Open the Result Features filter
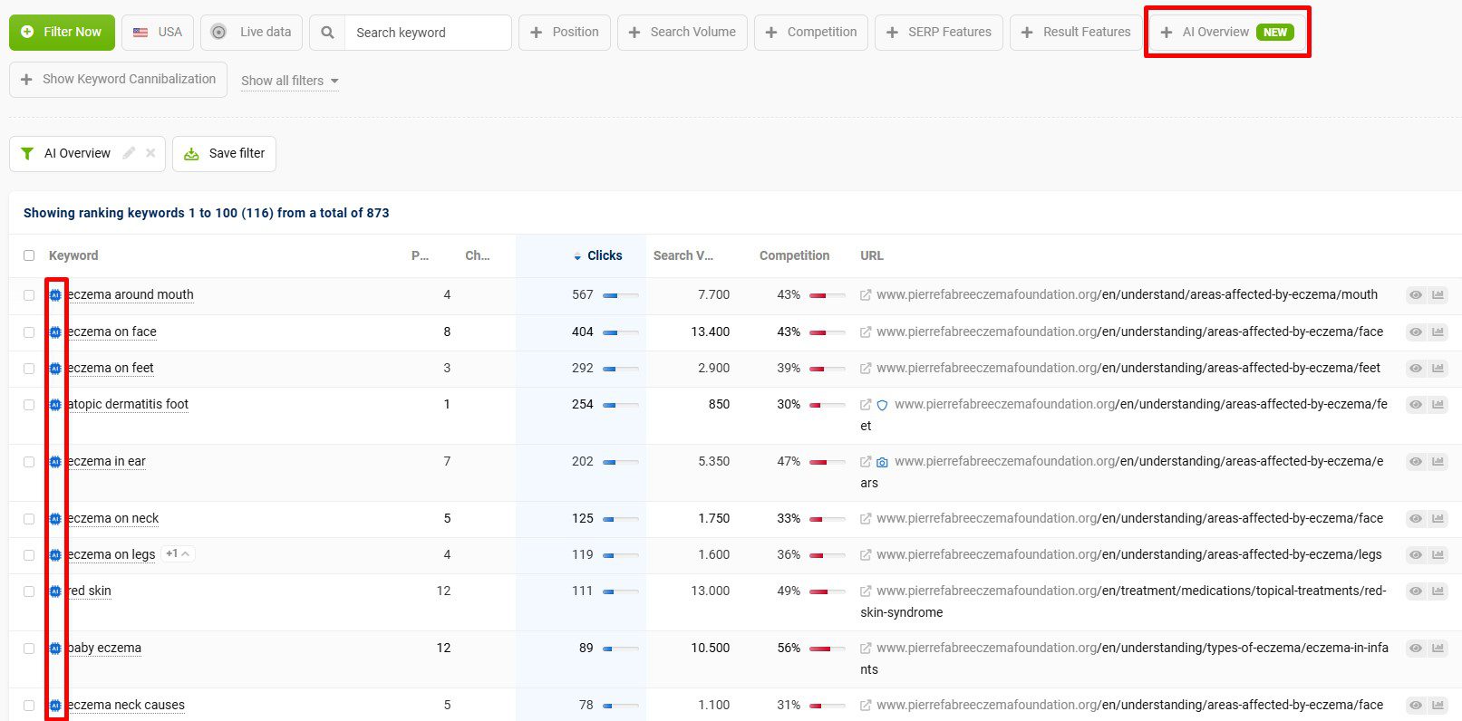The width and height of the screenshot is (1462, 721). tap(1076, 33)
